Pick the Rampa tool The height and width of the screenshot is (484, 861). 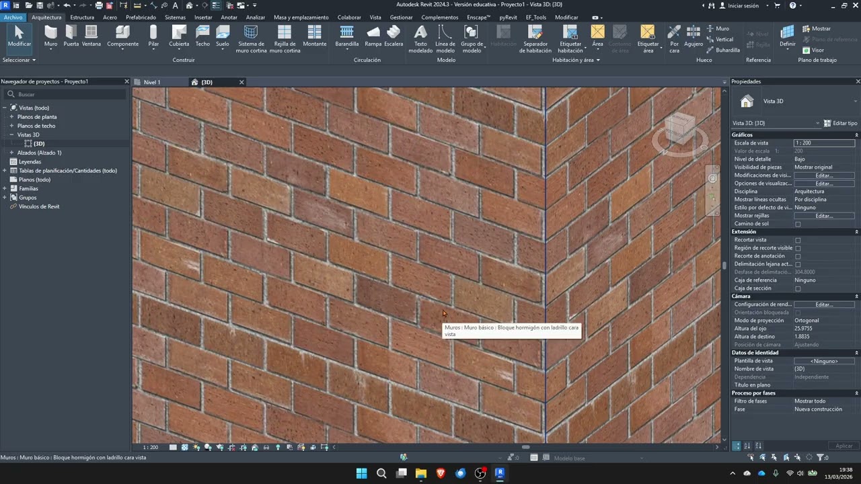click(373, 36)
